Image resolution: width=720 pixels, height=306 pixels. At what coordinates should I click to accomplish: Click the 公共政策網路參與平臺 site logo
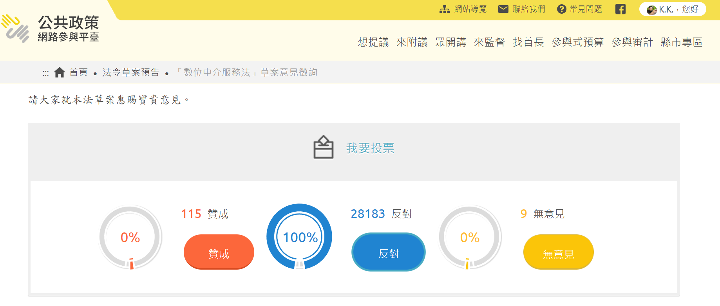tap(51, 29)
